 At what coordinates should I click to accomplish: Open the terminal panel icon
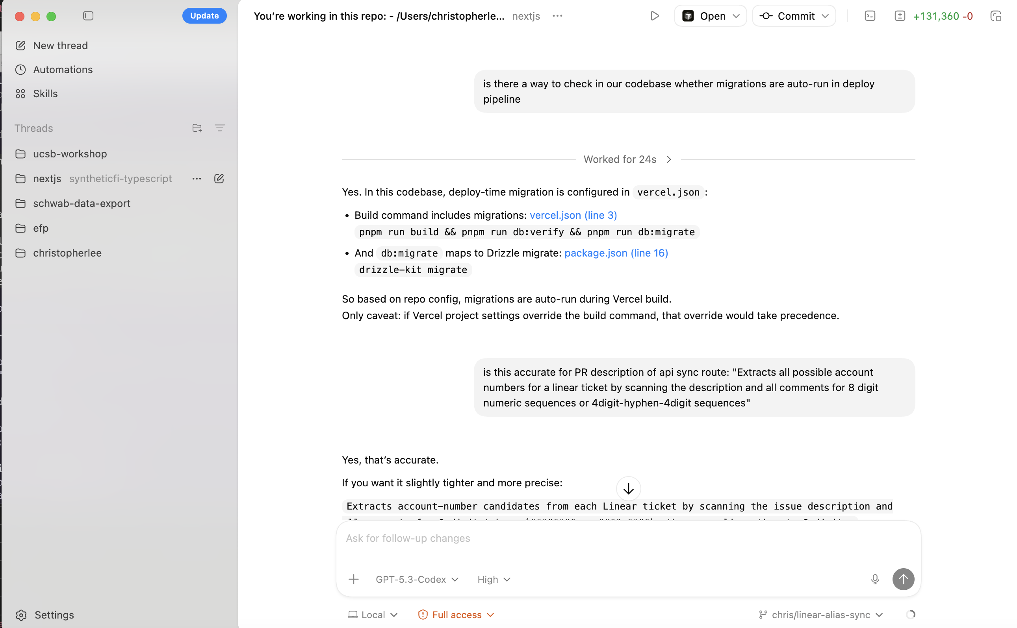click(x=870, y=16)
